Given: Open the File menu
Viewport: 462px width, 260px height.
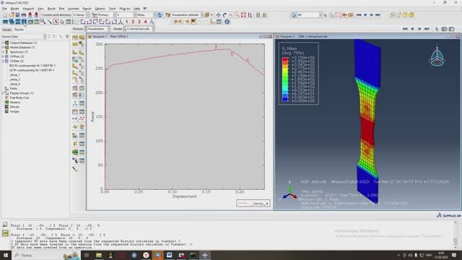Looking at the screenshot, I should (4, 9).
